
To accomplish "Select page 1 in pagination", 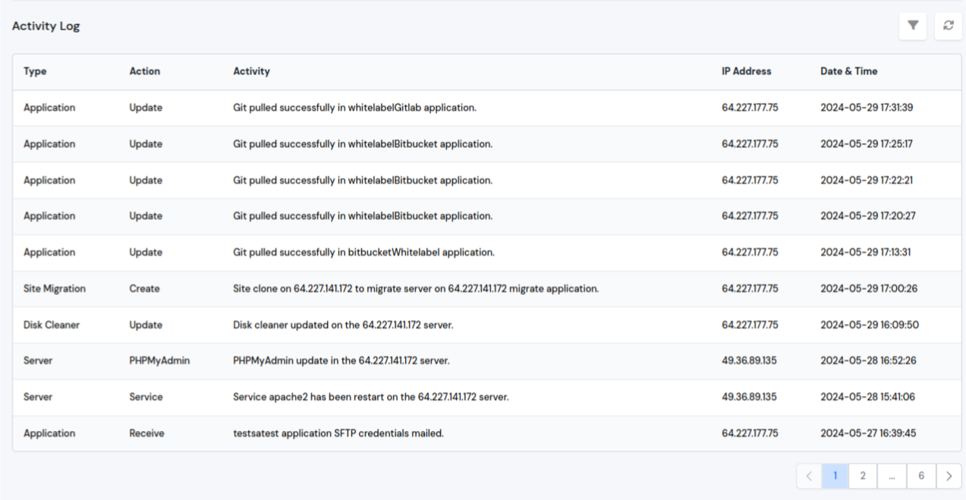I will coord(835,476).
